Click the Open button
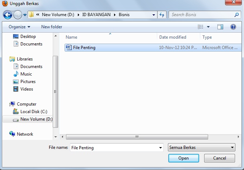This screenshot has width=244, height=170. [x=184, y=158]
